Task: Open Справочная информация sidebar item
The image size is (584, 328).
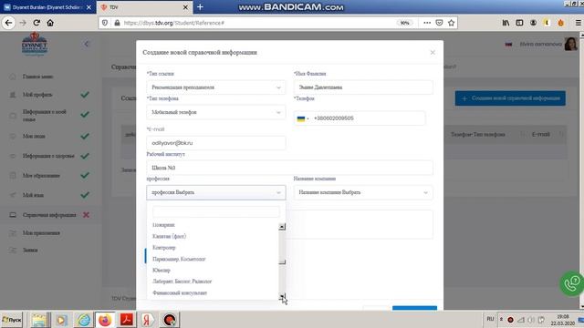Action: coord(49,215)
